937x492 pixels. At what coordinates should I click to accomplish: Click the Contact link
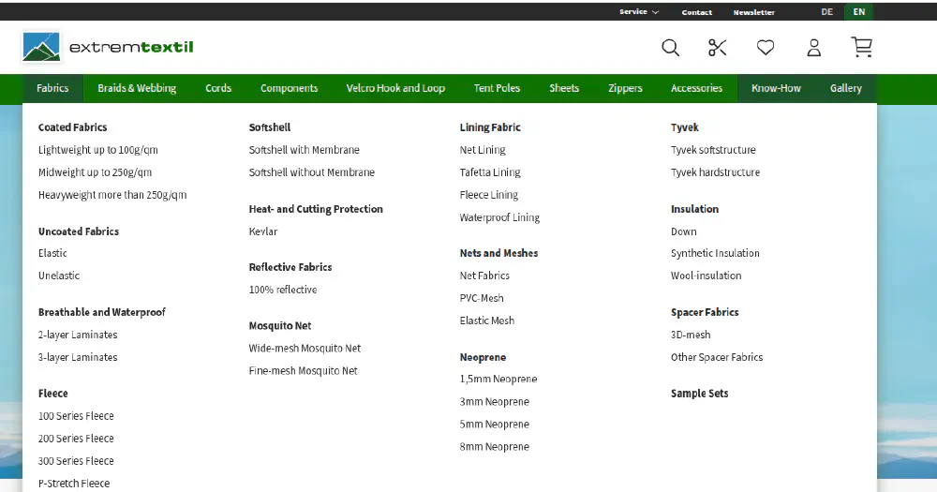(696, 12)
